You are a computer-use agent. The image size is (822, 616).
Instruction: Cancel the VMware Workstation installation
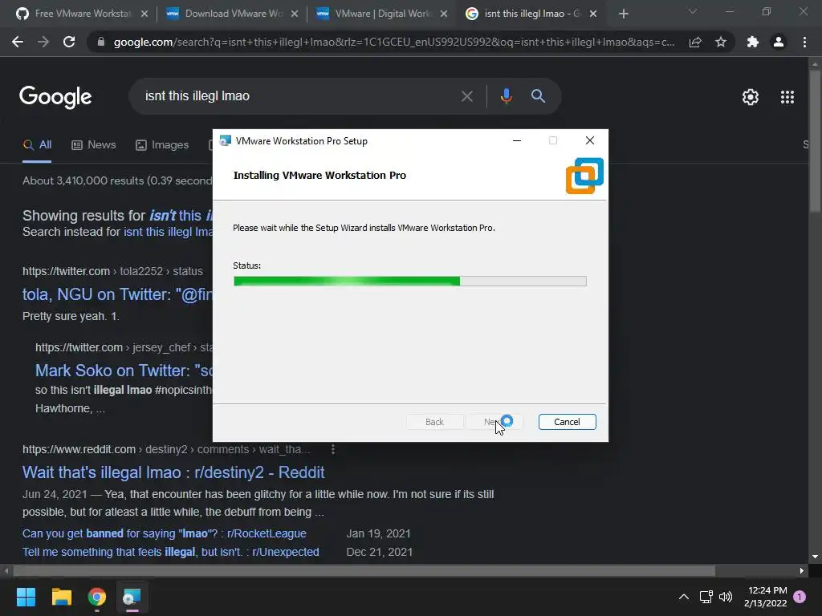[x=567, y=422]
